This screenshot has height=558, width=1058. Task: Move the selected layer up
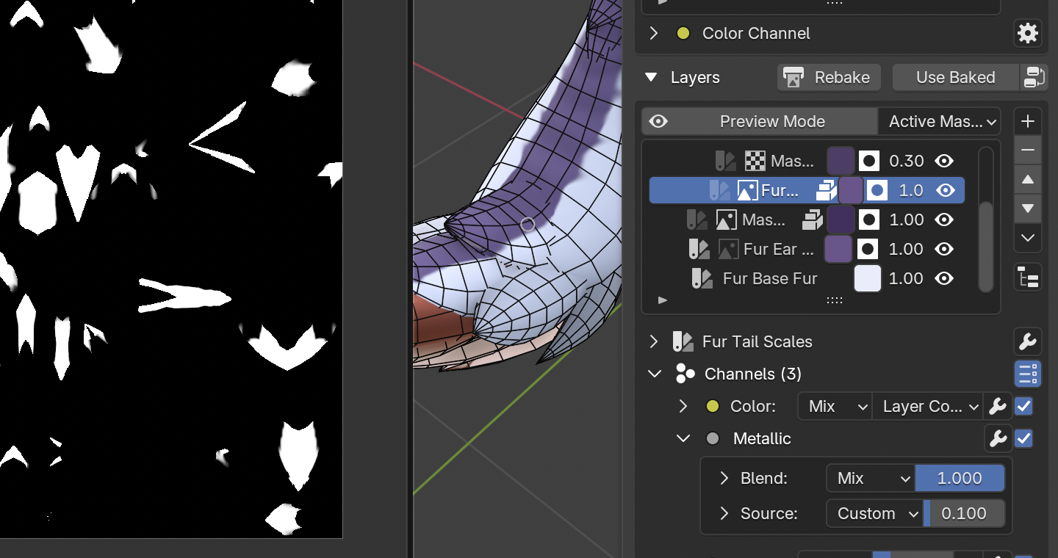(x=1027, y=180)
